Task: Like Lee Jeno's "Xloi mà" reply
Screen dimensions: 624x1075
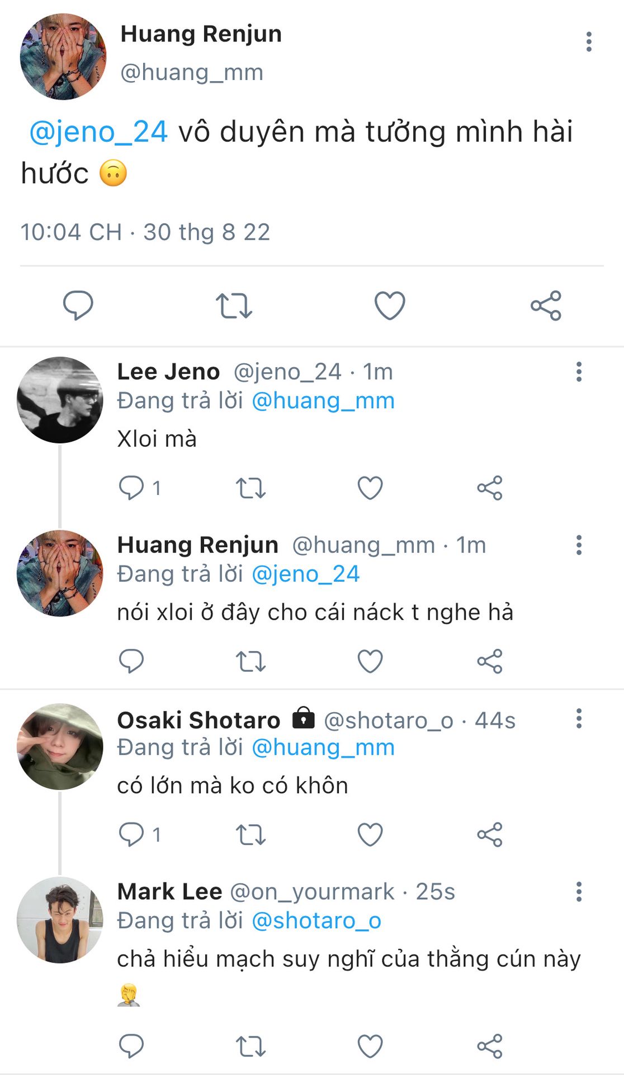Action: (x=370, y=488)
